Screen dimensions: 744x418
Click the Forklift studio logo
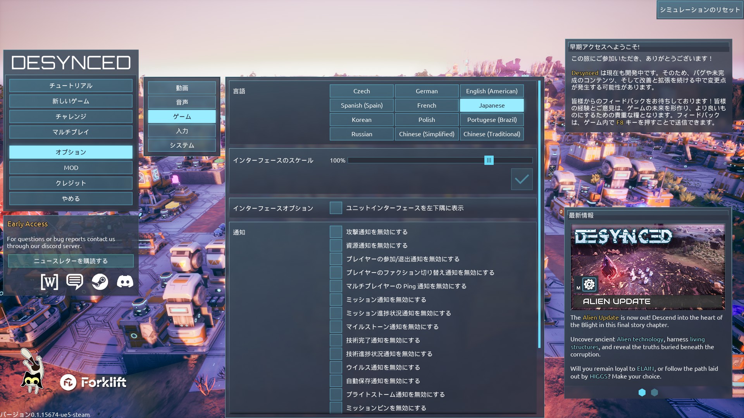pos(93,382)
